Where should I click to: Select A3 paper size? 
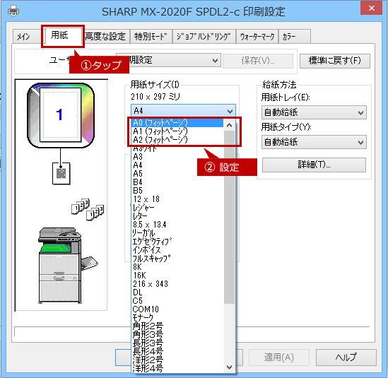pos(177,157)
